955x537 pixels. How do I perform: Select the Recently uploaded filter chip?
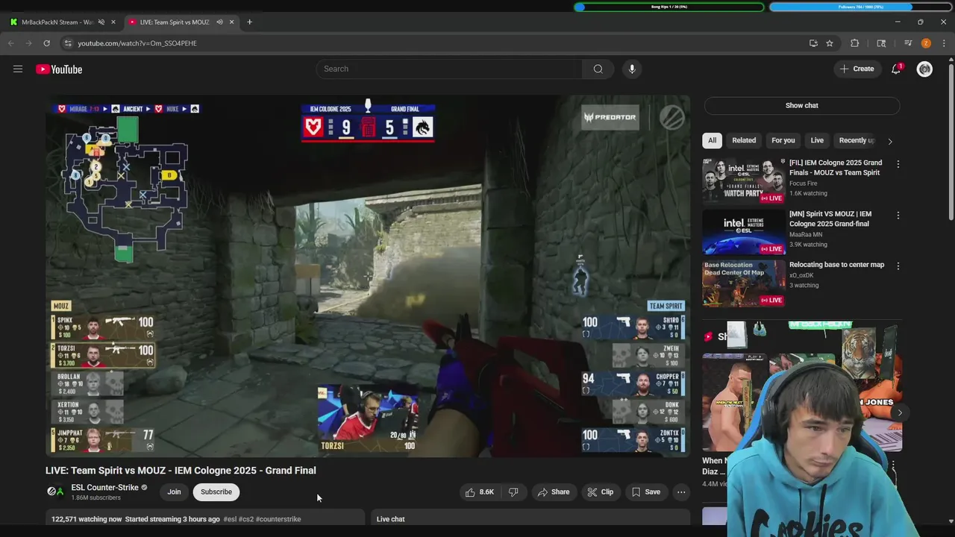856,140
